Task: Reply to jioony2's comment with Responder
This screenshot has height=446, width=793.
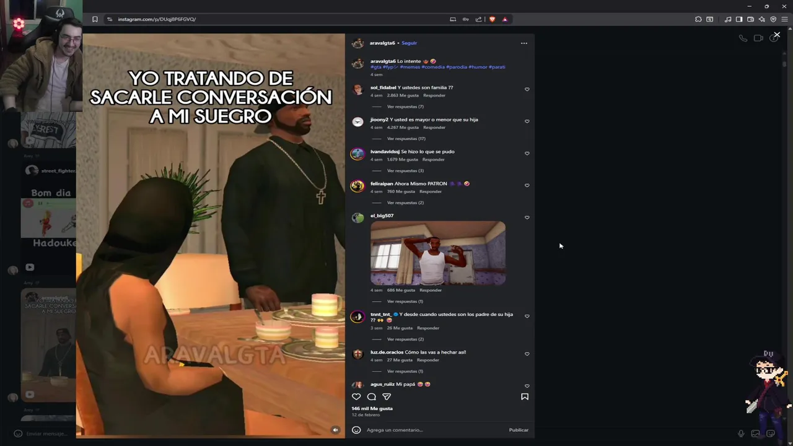Action: point(434,128)
